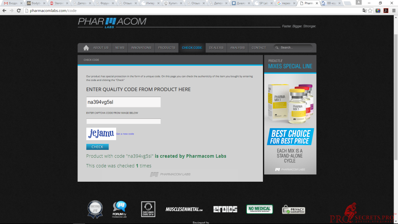Open the Analysis navigation item
This screenshot has width=398, height=224.
[238, 48]
